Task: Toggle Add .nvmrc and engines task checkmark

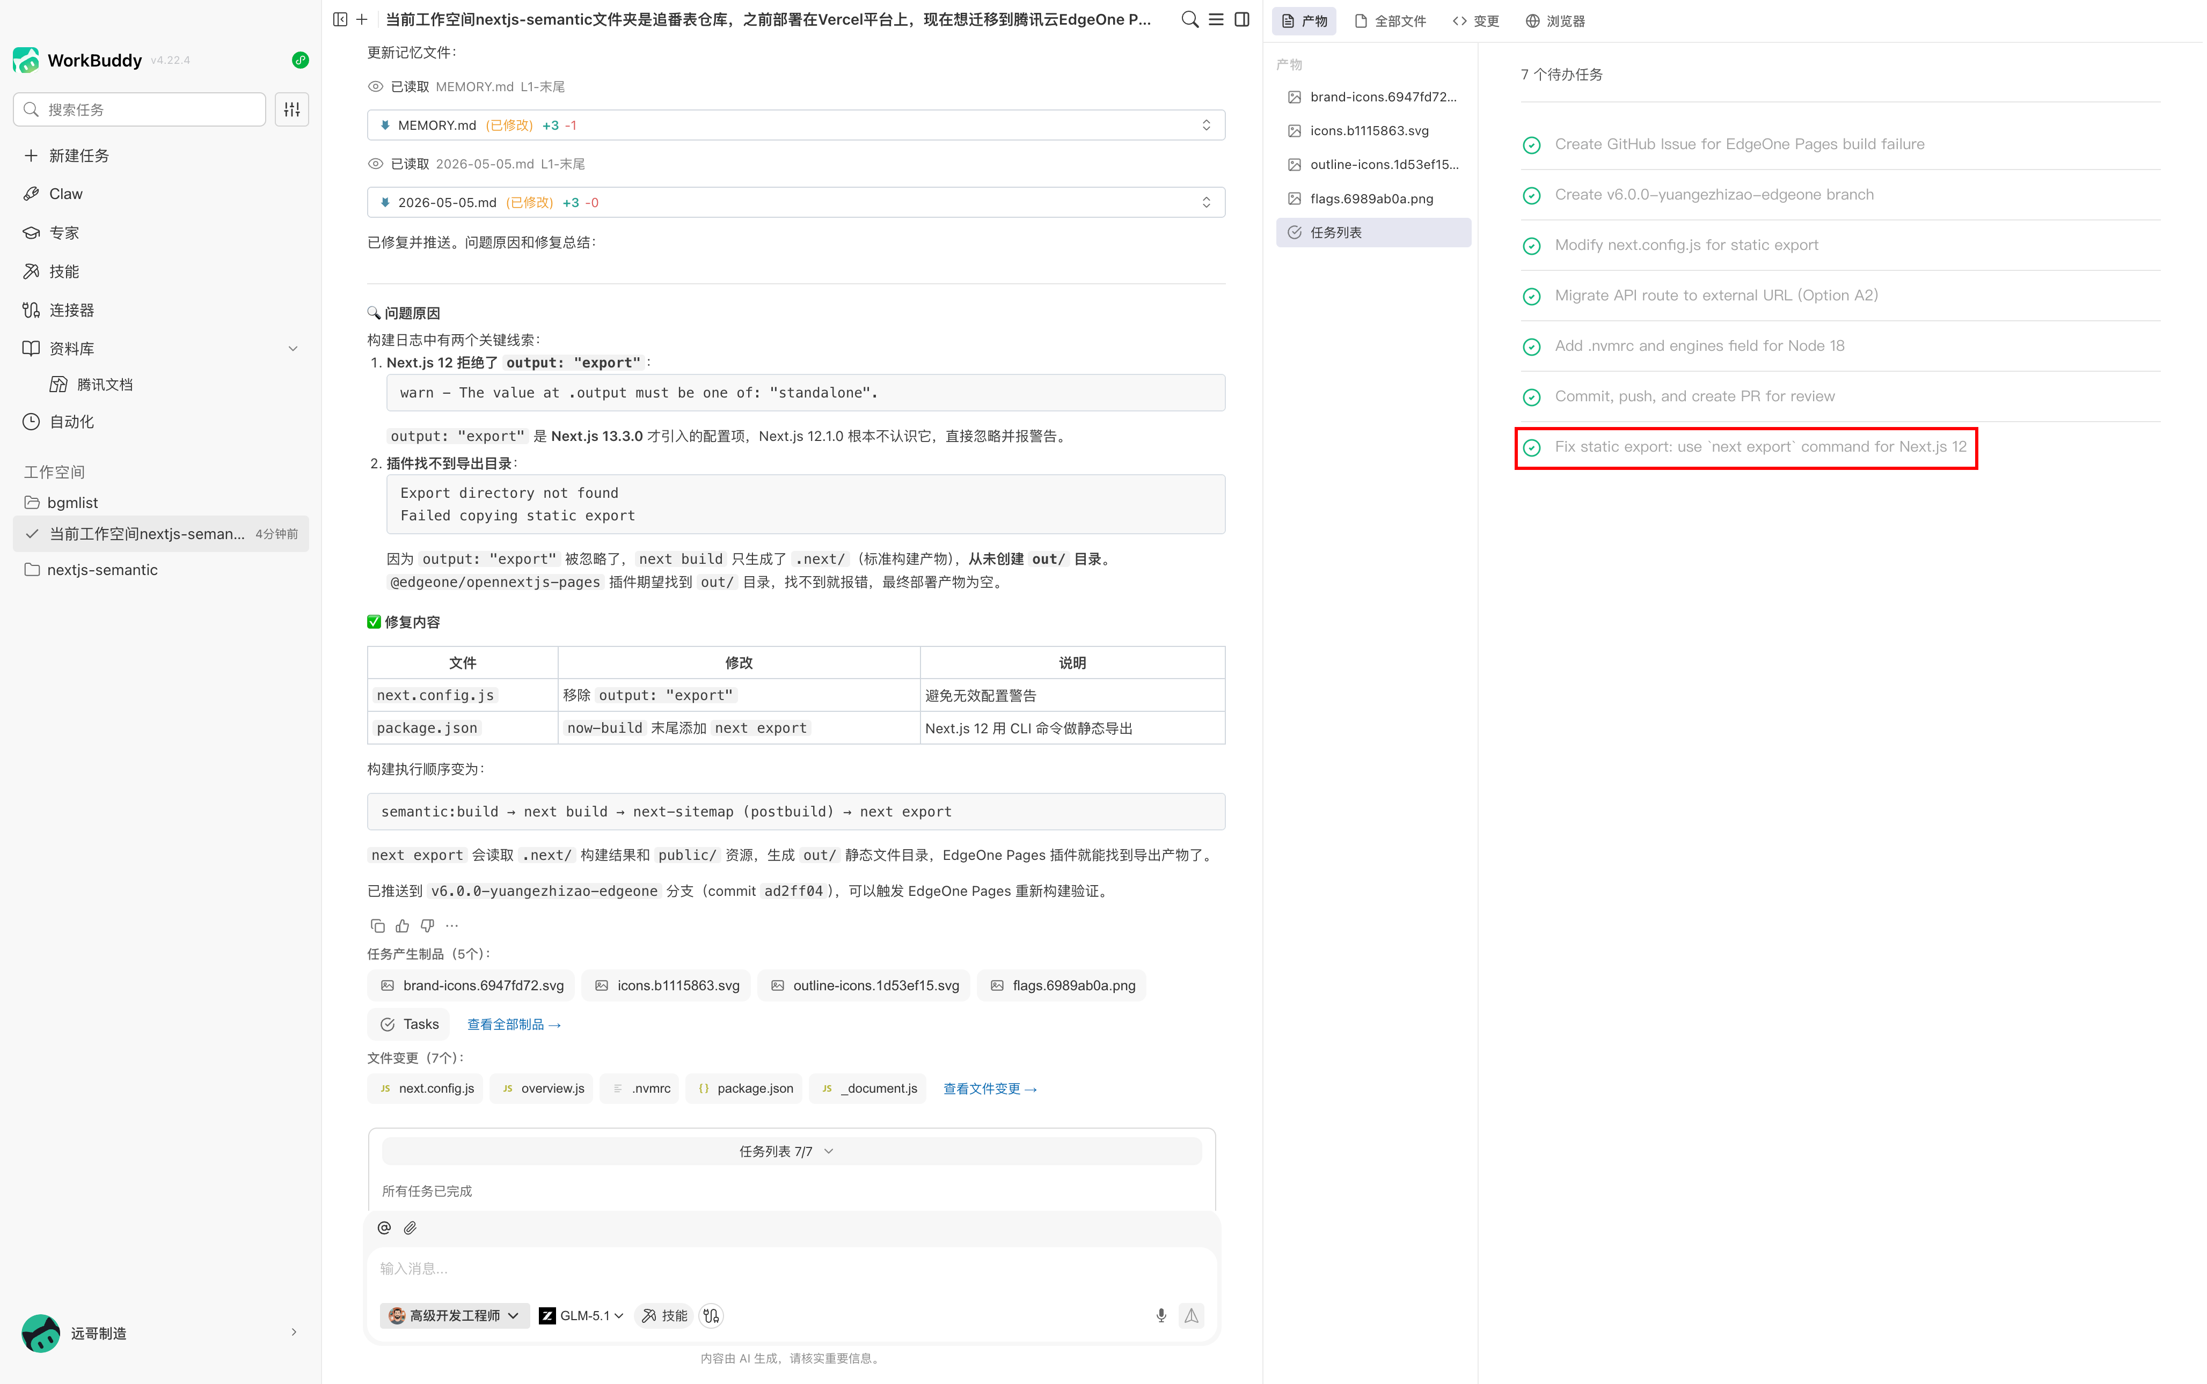Action: [x=1531, y=347]
